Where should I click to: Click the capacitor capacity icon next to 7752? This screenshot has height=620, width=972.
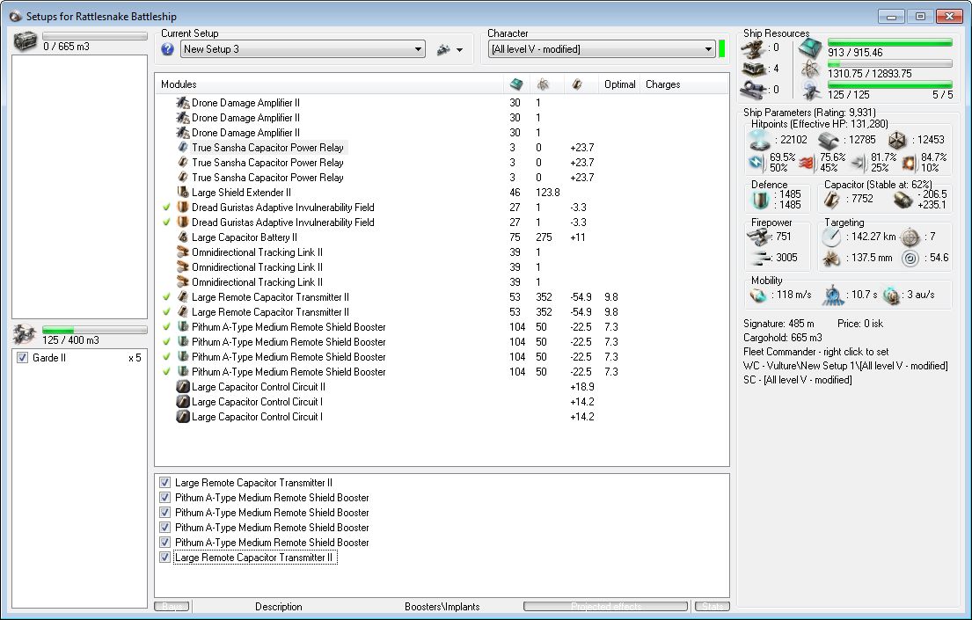click(x=831, y=199)
